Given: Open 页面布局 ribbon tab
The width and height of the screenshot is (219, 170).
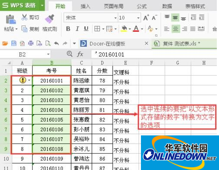Looking at the screenshot, I should (114, 6).
